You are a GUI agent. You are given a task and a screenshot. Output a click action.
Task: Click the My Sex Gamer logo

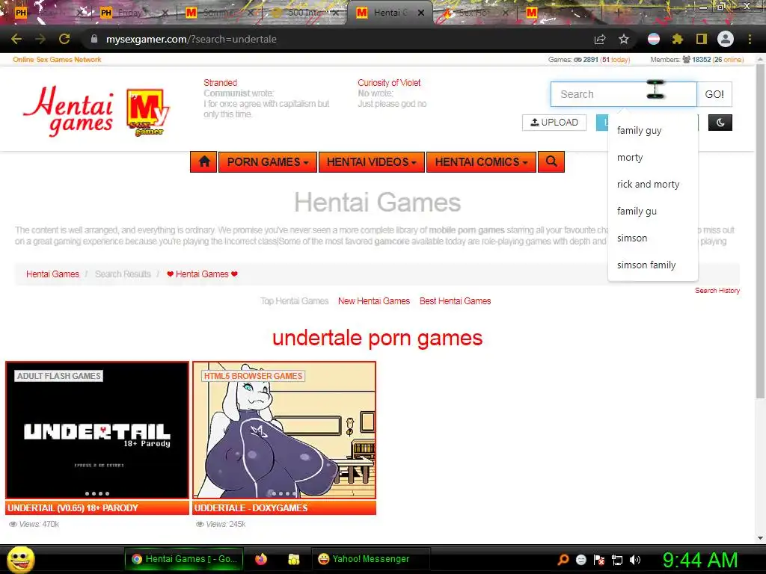147,112
